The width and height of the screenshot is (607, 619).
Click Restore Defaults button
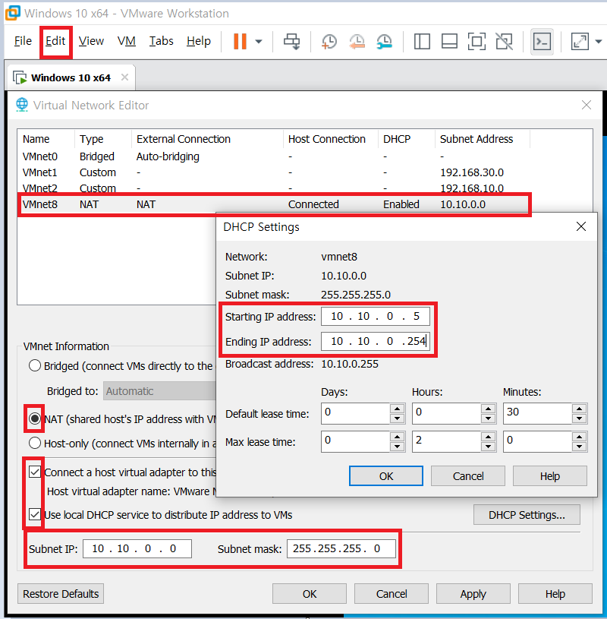[61, 593]
